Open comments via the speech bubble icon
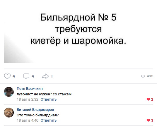Image resolution: width=157 pixels, height=126 pixels. coord(26,76)
